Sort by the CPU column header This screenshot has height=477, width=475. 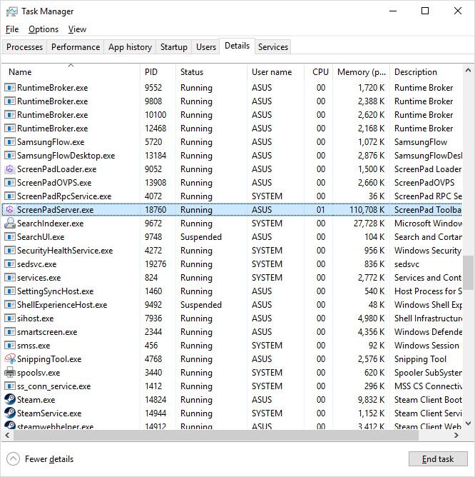(319, 72)
